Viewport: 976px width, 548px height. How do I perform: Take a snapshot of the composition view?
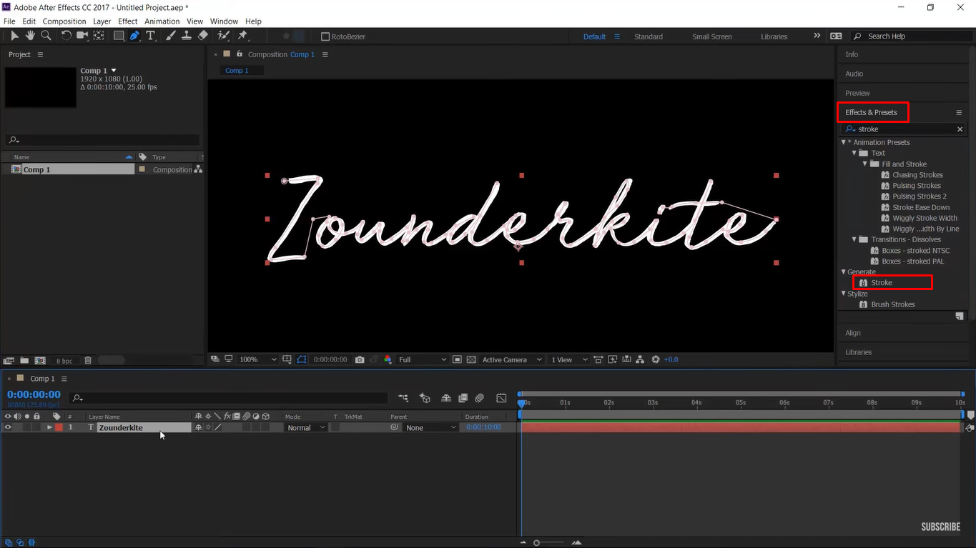(360, 359)
